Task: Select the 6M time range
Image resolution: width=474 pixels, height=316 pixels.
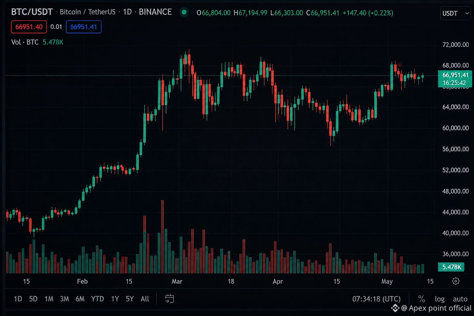Action: [80, 299]
